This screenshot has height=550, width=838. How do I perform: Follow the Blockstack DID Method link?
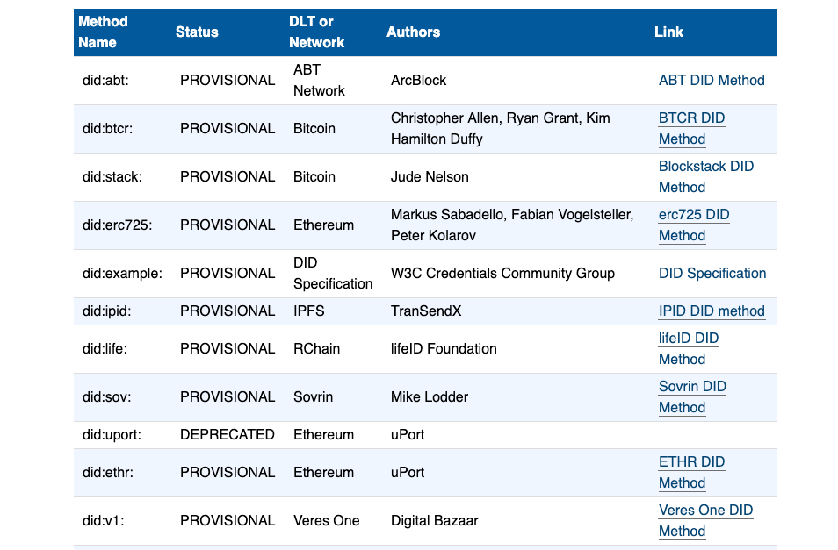pyautogui.click(x=705, y=167)
